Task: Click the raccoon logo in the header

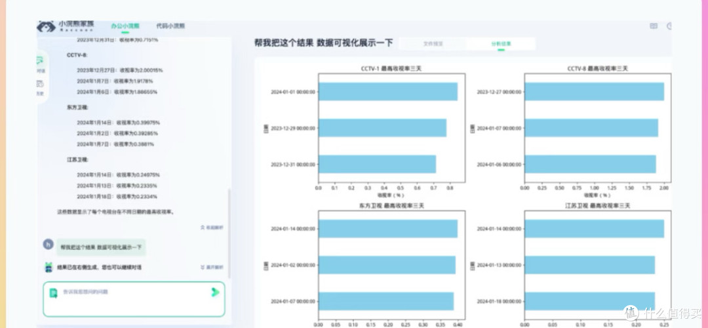Action: coord(46,26)
